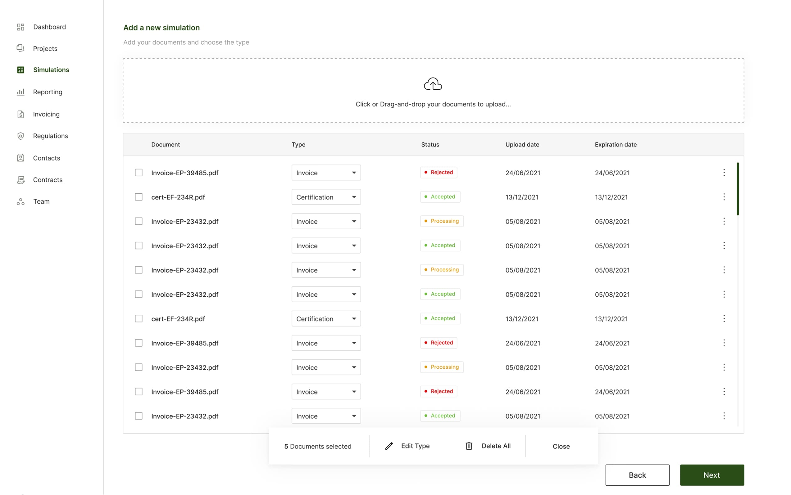The height and width of the screenshot is (495, 791).
Task: Check the checkbox for Invoice-EP-39485.pdf top row
Action: (139, 173)
